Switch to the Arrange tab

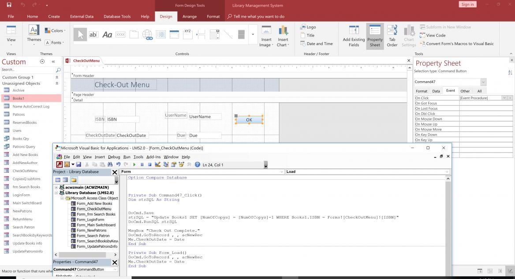click(190, 16)
